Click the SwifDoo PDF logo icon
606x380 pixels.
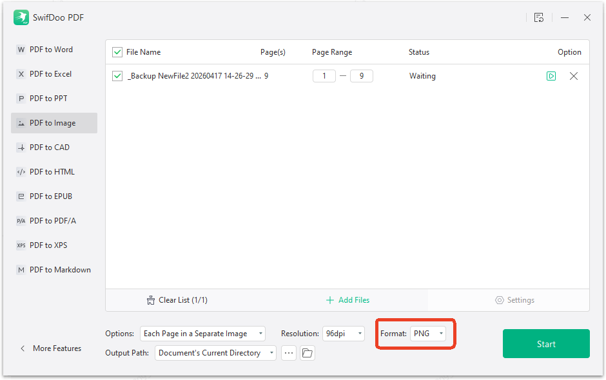point(21,17)
